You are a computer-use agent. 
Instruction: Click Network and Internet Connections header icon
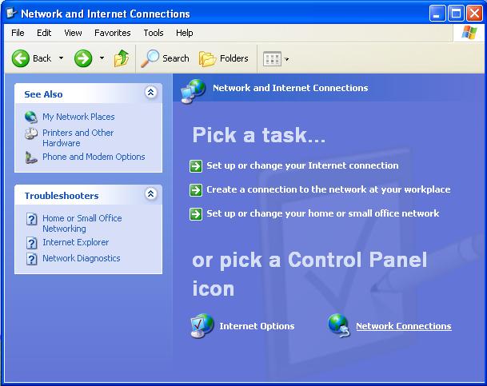tap(194, 91)
